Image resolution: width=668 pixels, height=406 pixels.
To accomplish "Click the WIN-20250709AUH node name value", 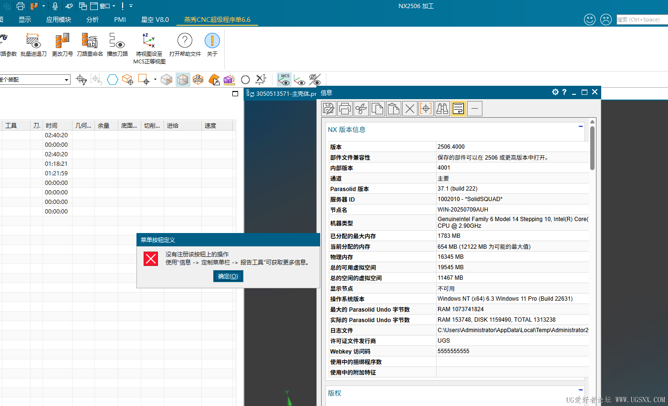I will (x=463, y=210).
